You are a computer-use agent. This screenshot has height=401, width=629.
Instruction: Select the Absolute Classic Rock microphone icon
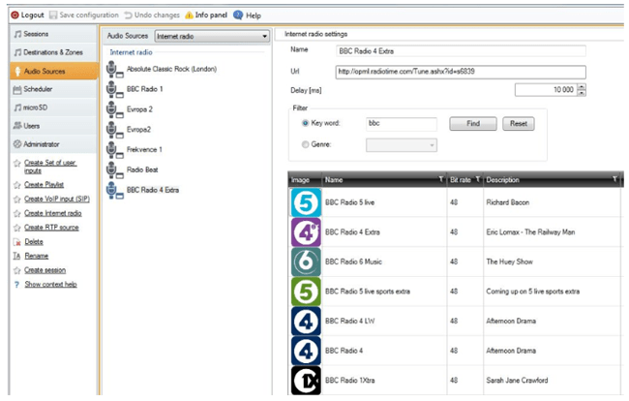coord(114,70)
